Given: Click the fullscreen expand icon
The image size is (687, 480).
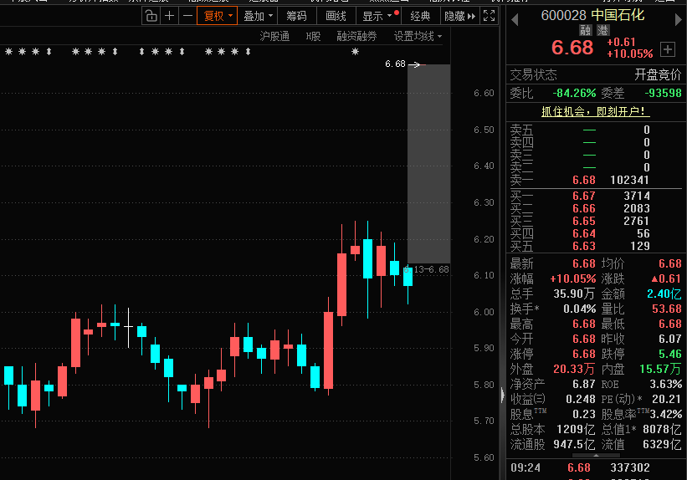Looking at the screenshot, I should pos(490,15).
